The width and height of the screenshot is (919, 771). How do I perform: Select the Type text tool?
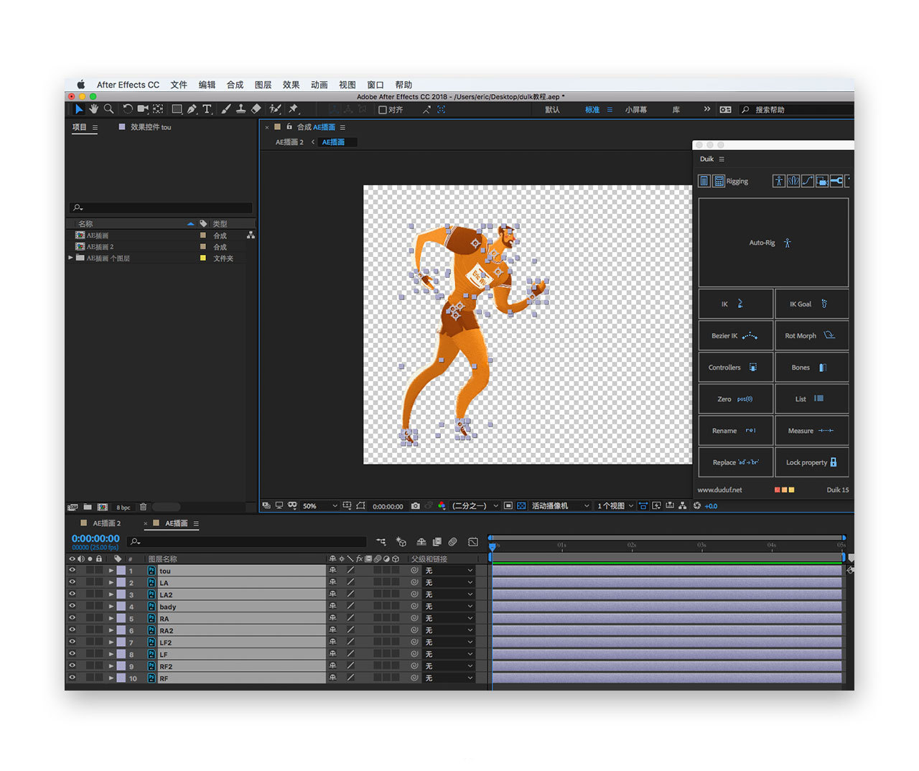pos(207,109)
